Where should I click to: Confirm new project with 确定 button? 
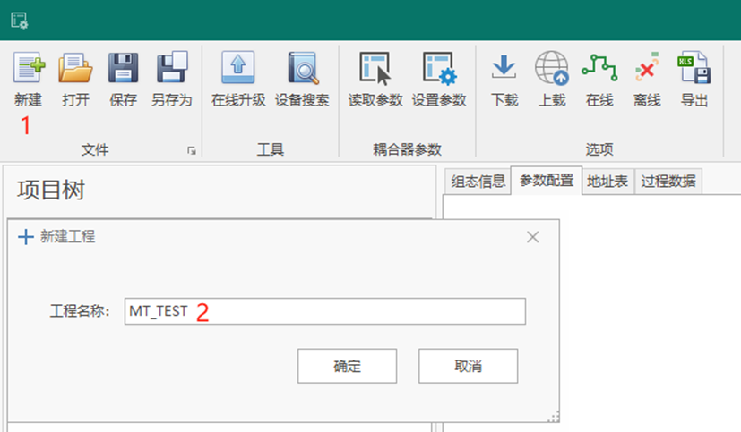point(347,367)
